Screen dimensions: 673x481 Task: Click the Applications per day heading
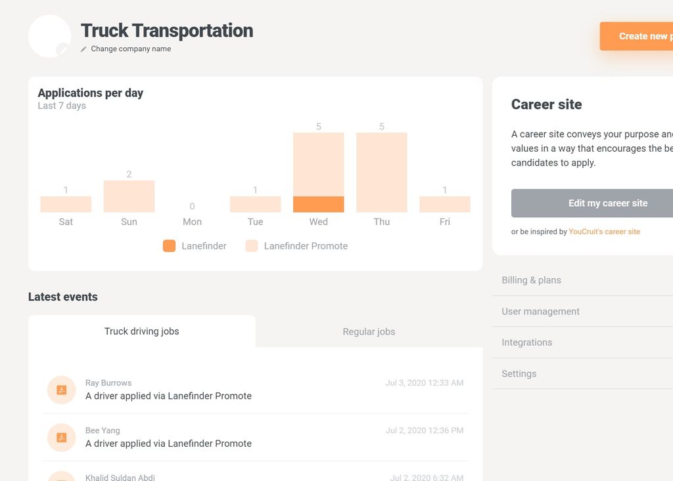click(x=91, y=93)
